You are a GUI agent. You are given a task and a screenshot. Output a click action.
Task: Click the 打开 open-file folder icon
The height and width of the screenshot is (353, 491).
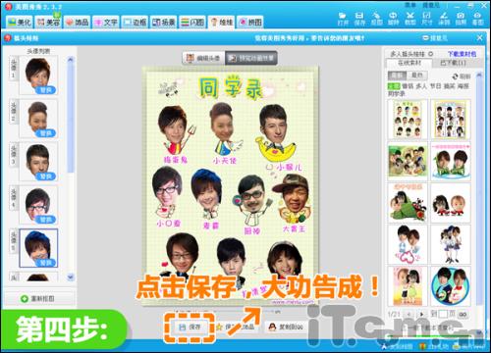[343, 16]
